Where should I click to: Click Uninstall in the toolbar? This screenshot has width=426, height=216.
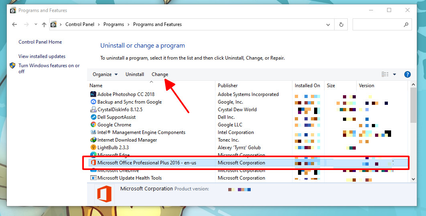pos(135,74)
